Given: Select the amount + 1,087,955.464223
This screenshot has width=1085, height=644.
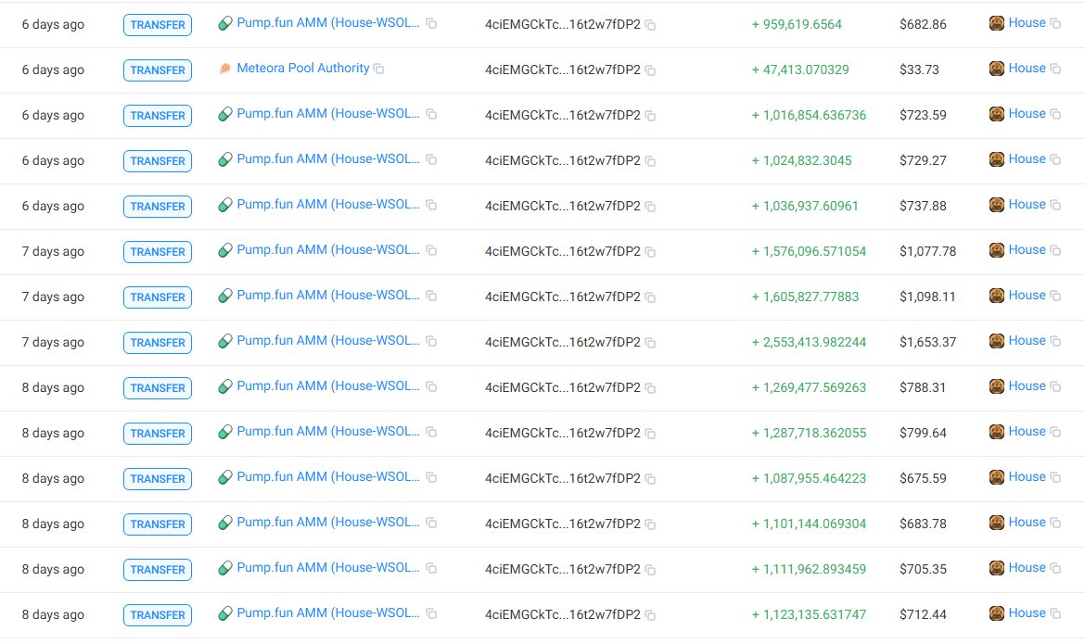Looking at the screenshot, I should coord(809,479).
